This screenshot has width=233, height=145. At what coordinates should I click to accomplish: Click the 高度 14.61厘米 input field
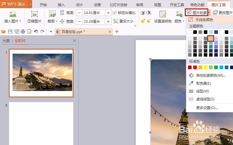(x=94, y=13)
